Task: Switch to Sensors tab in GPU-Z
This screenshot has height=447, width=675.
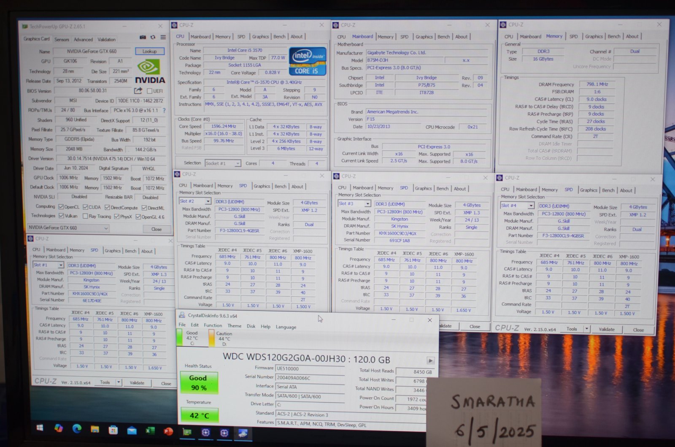Action: (x=62, y=39)
